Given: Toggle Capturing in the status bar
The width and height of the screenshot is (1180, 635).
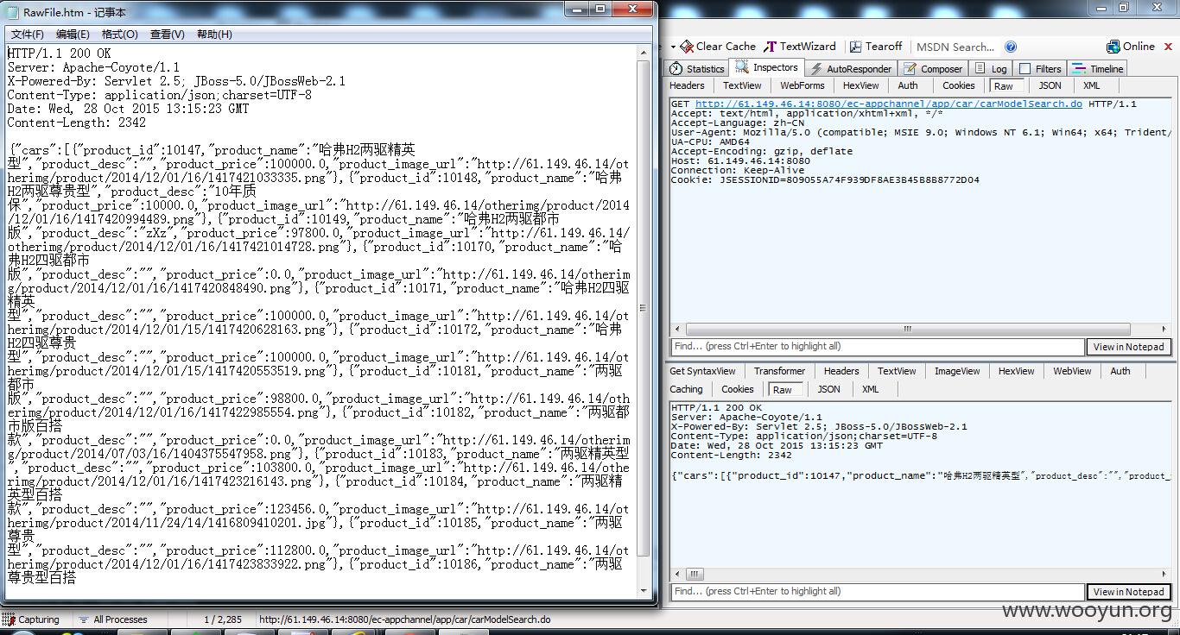Looking at the screenshot, I should tap(31, 619).
